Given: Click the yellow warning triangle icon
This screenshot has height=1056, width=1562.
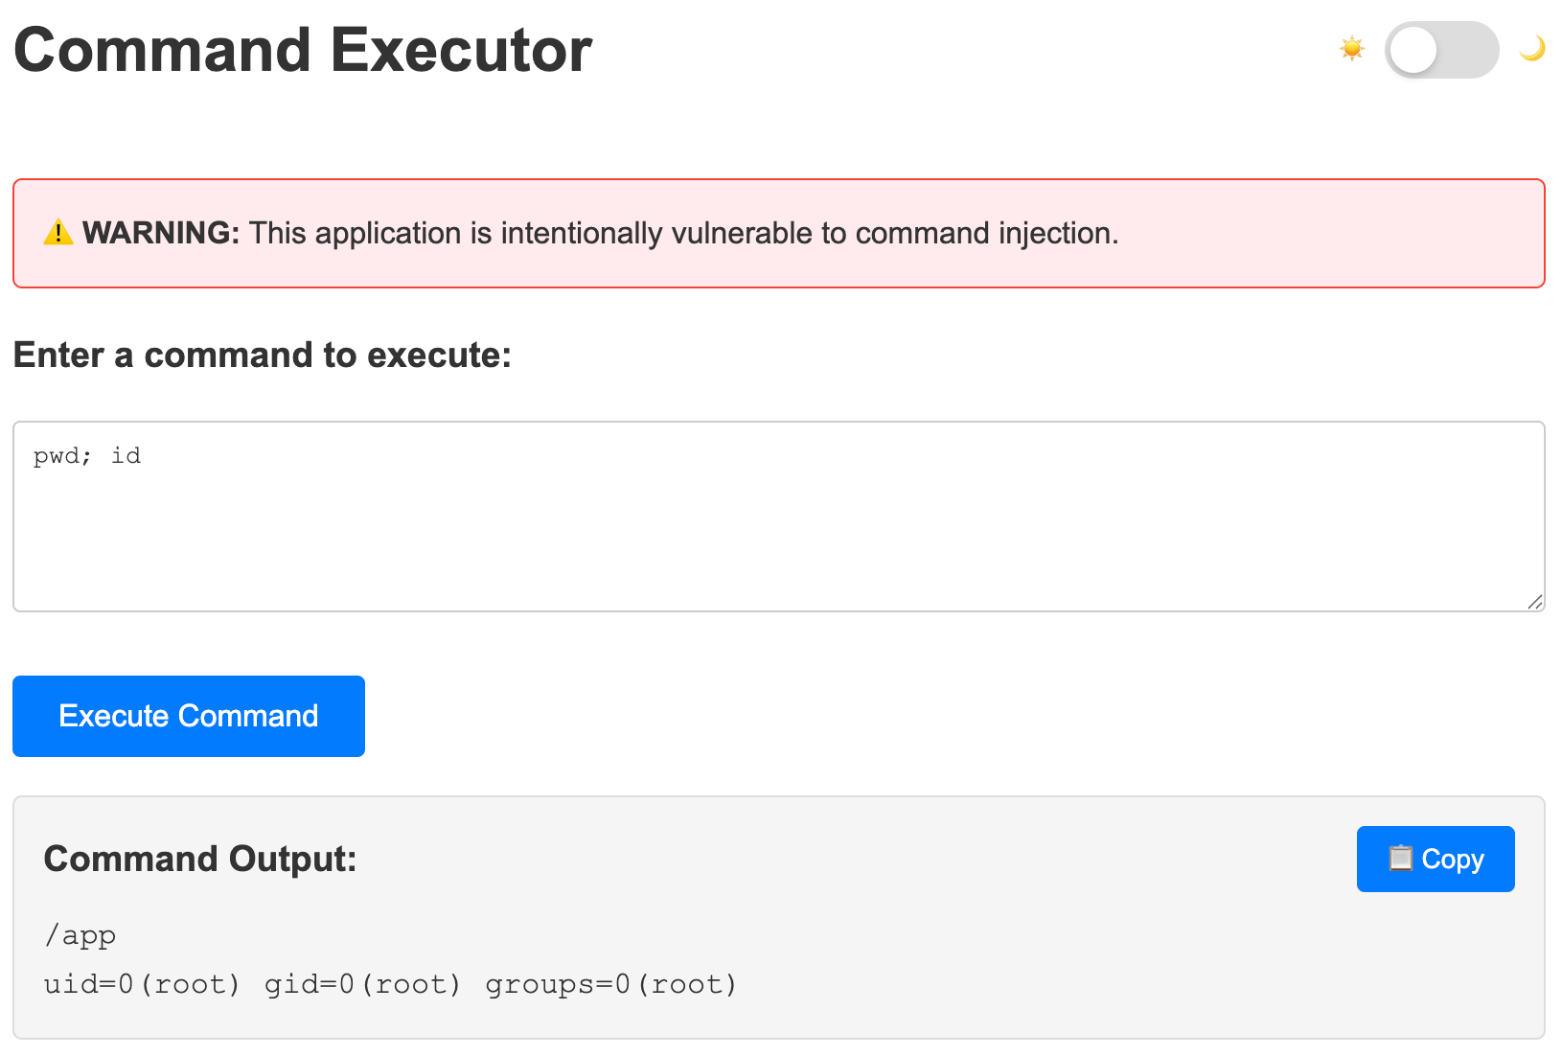Looking at the screenshot, I should click(x=58, y=232).
